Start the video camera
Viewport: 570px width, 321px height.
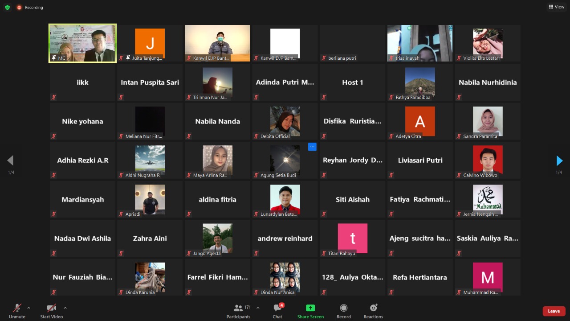(x=51, y=309)
